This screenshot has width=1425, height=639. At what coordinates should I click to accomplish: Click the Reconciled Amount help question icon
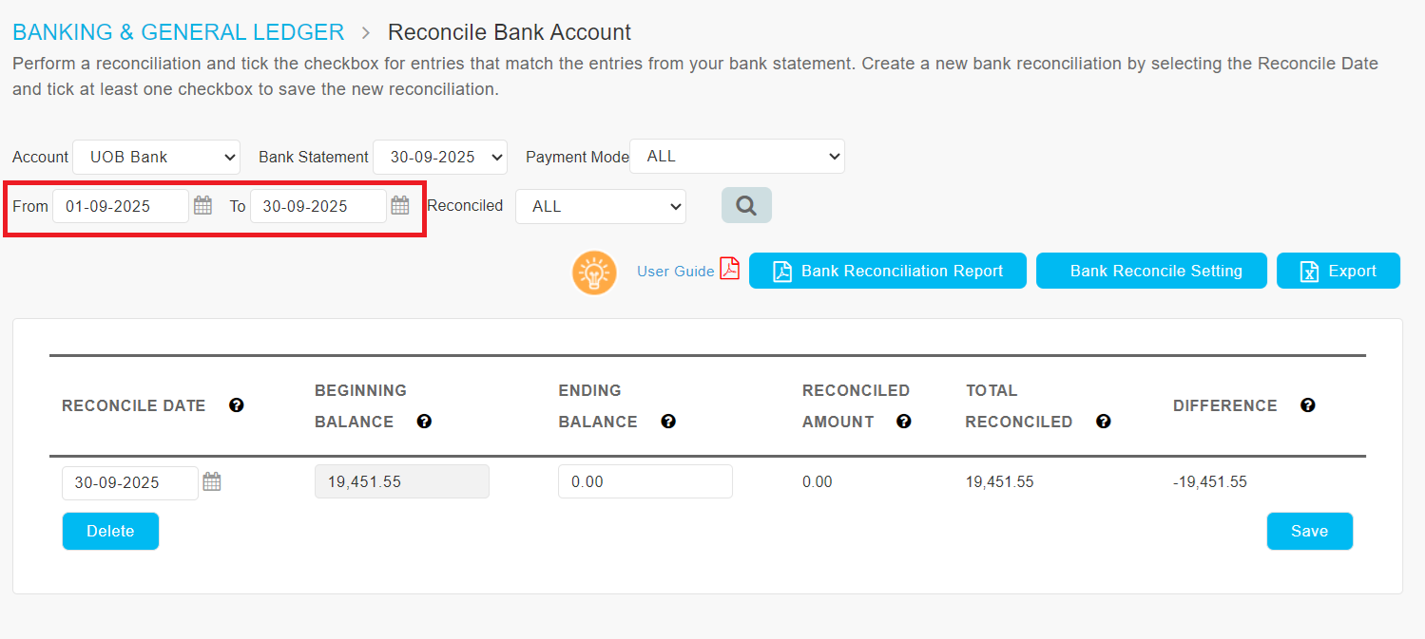point(904,422)
